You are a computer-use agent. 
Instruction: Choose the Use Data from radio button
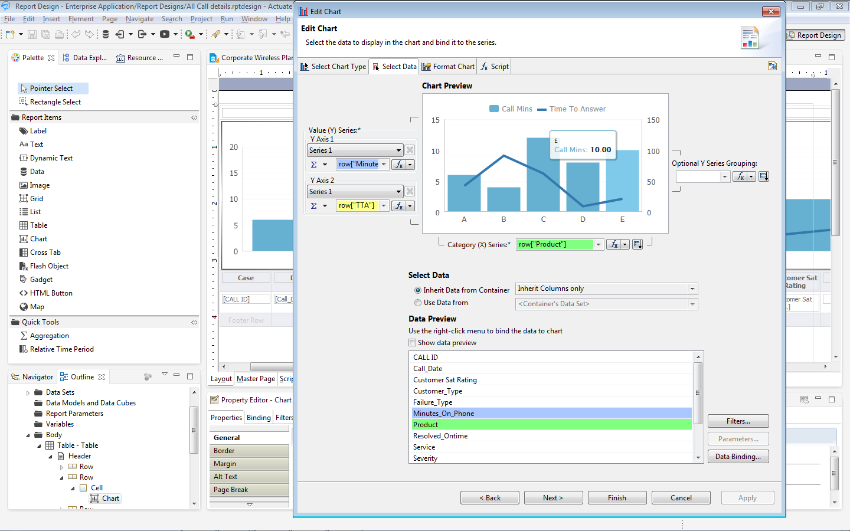418,303
